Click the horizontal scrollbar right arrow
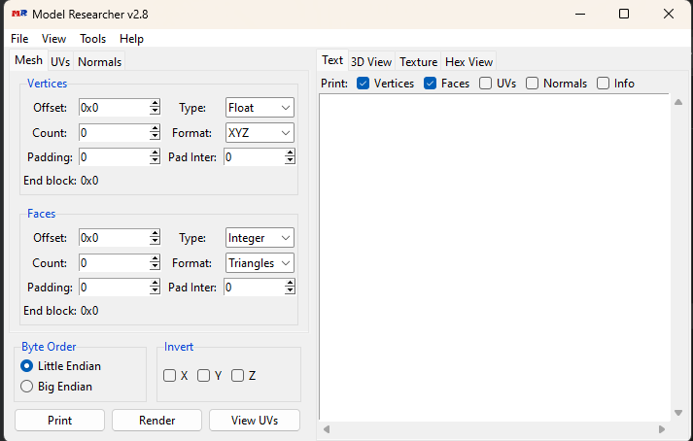693x441 pixels. [x=662, y=428]
